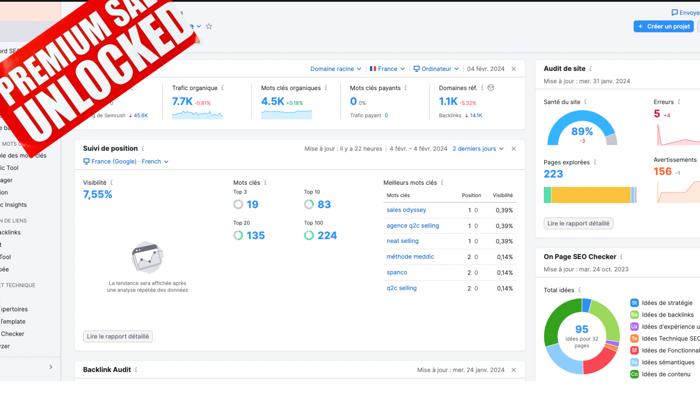Open Checker from the sidebar menu
The height and width of the screenshot is (394, 700).
13,334
